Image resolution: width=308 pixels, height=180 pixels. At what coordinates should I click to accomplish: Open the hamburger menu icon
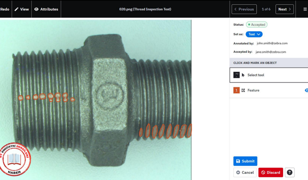(305, 9)
